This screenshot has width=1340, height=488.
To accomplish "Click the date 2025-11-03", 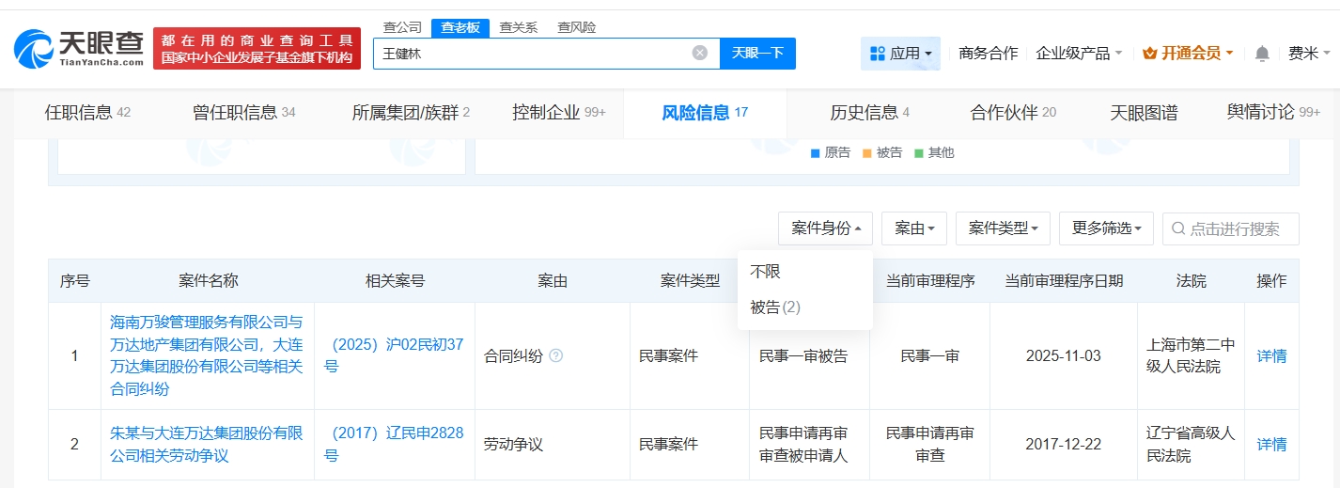I will tap(1063, 356).
